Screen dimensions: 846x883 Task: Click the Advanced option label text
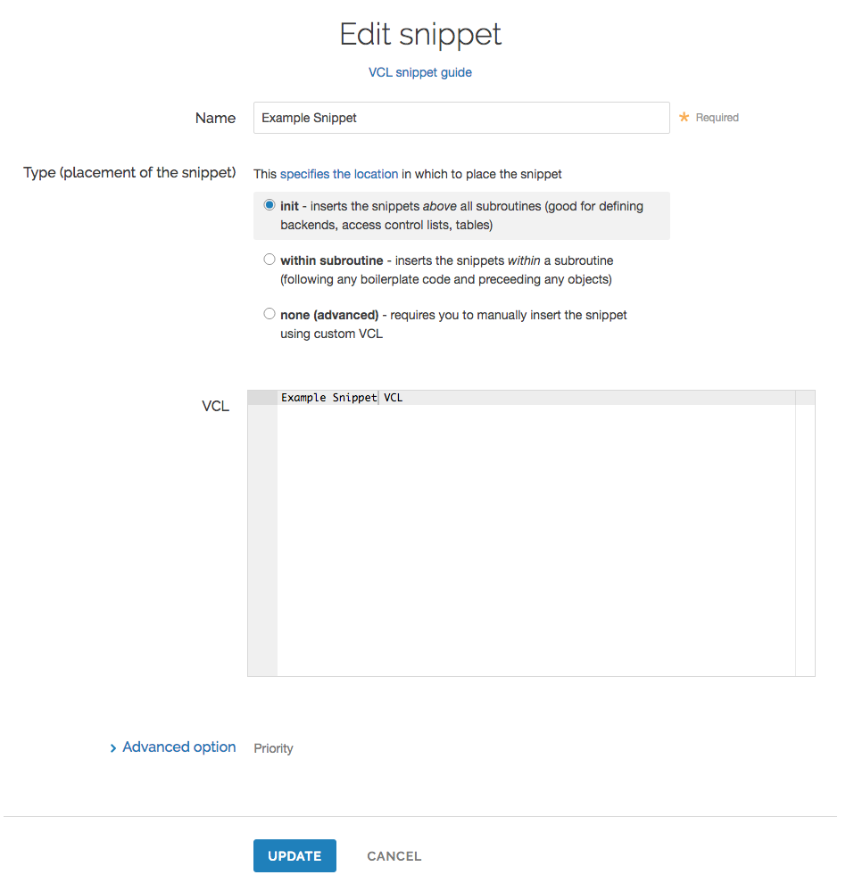(178, 747)
